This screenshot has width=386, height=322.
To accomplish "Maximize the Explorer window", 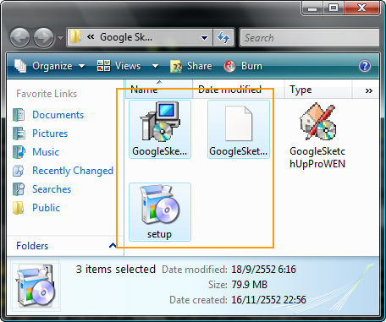I will tap(334, 8).
